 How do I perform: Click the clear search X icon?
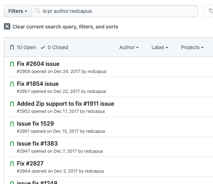pos(7,27)
